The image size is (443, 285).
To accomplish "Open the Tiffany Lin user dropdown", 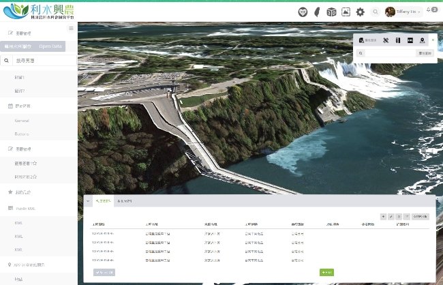I will coord(403,12).
